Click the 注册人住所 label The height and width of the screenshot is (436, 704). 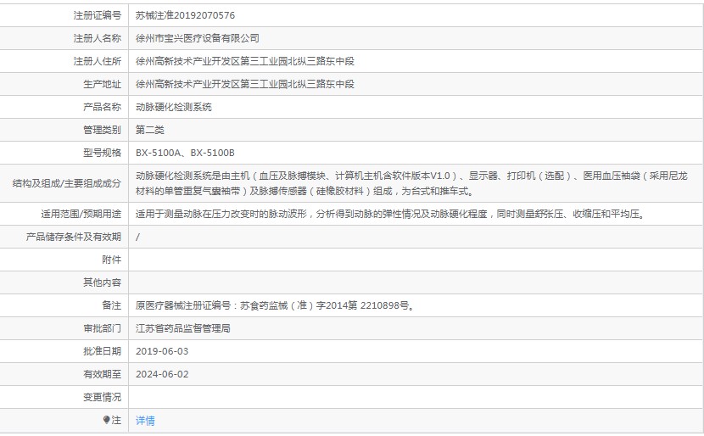98,61
